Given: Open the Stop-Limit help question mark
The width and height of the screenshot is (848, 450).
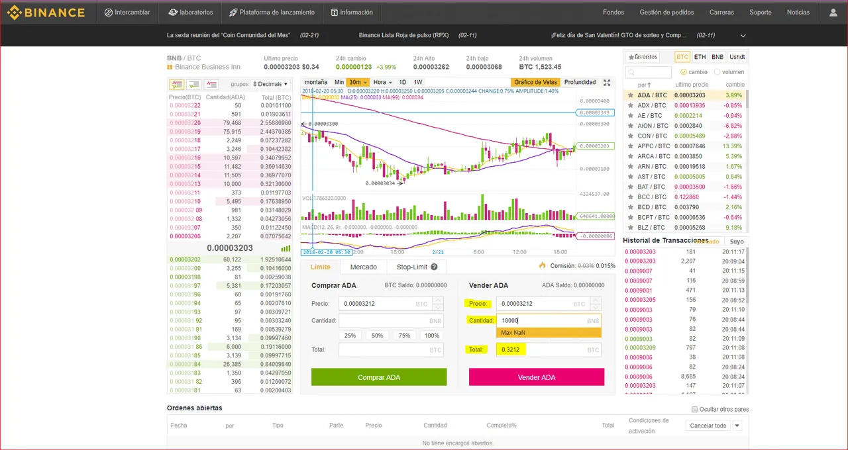Looking at the screenshot, I should pos(434,267).
